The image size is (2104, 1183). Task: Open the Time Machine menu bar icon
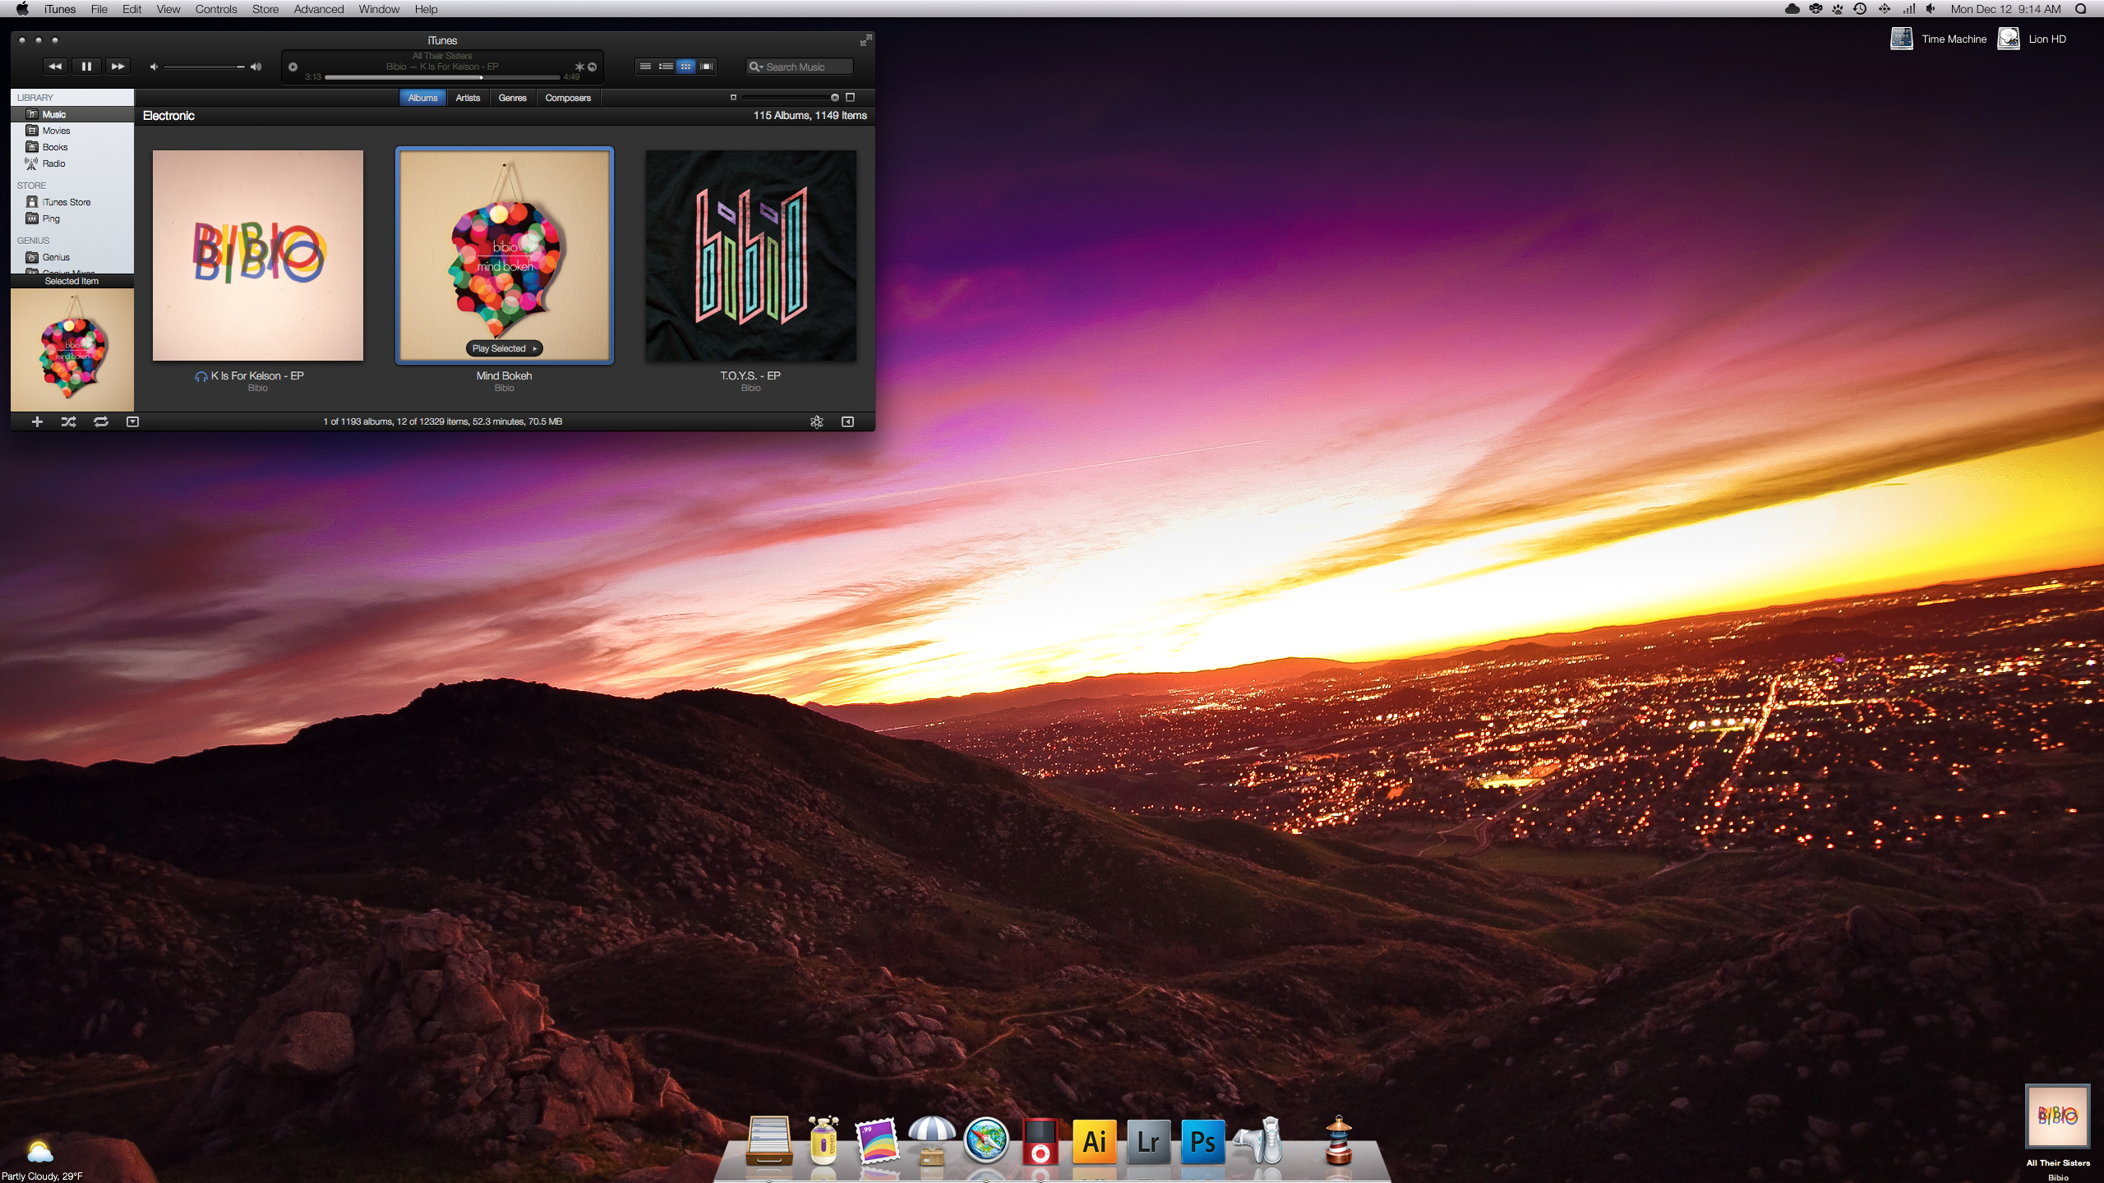(1860, 9)
